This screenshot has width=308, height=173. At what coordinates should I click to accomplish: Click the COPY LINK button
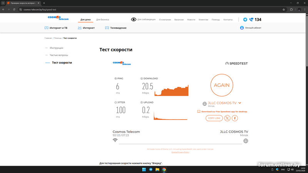(x=214, y=118)
